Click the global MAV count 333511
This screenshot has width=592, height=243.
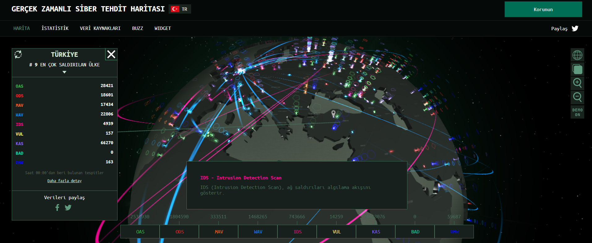tap(218, 217)
